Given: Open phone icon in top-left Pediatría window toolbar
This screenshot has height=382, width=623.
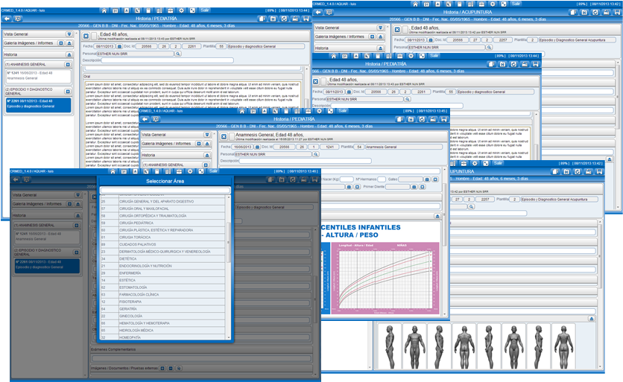Looking at the screenshot, I should pyautogui.click(x=137, y=10).
